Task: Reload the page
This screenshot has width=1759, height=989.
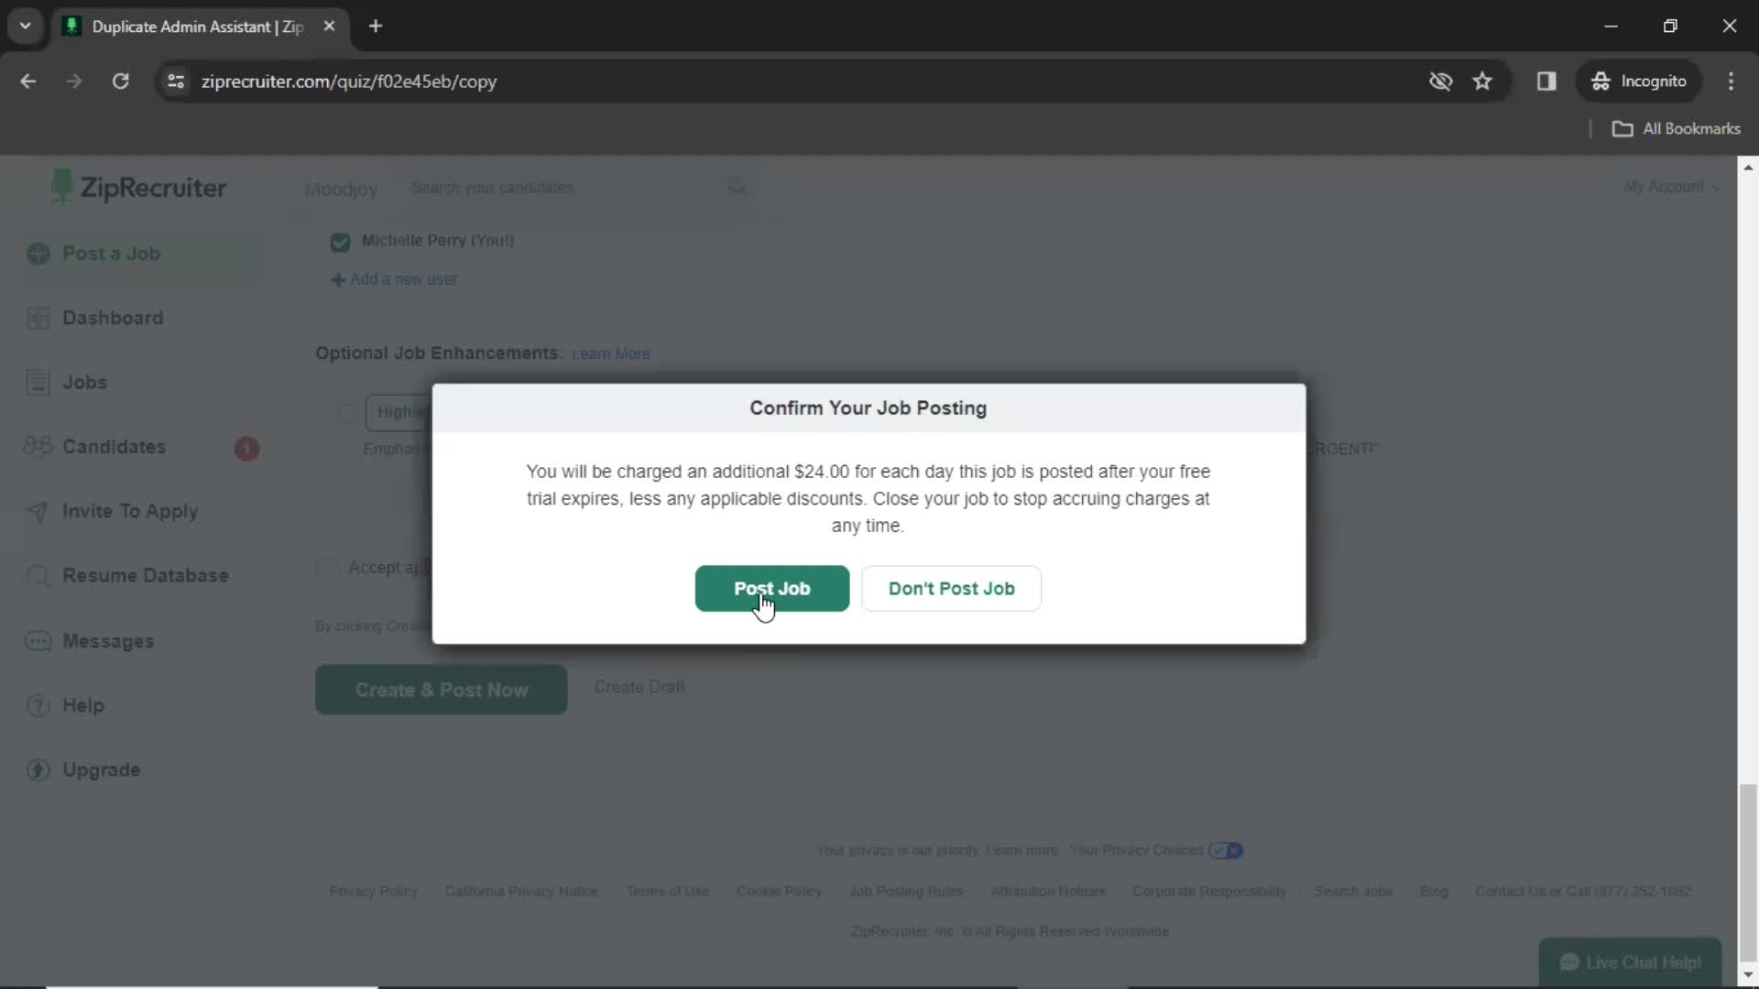Action: point(120,82)
